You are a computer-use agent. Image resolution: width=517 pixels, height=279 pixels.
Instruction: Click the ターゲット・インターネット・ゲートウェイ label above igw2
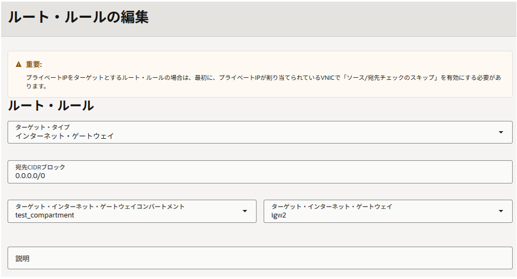(x=332, y=207)
